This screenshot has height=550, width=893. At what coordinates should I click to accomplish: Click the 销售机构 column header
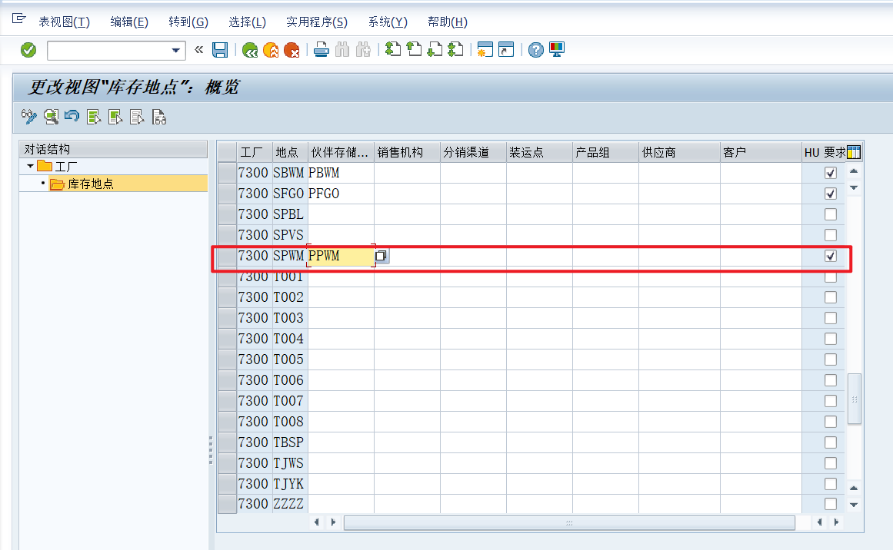point(407,152)
